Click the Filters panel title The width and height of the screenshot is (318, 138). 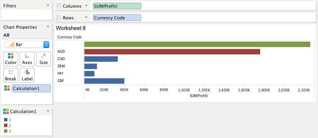click(10, 6)
